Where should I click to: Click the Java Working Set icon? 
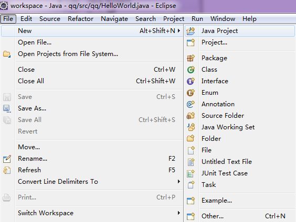(191, 127)
